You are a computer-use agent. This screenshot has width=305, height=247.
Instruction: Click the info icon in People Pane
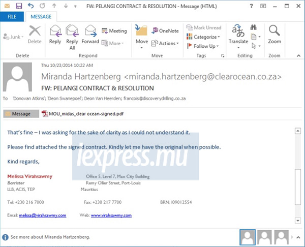click(5, 237)
